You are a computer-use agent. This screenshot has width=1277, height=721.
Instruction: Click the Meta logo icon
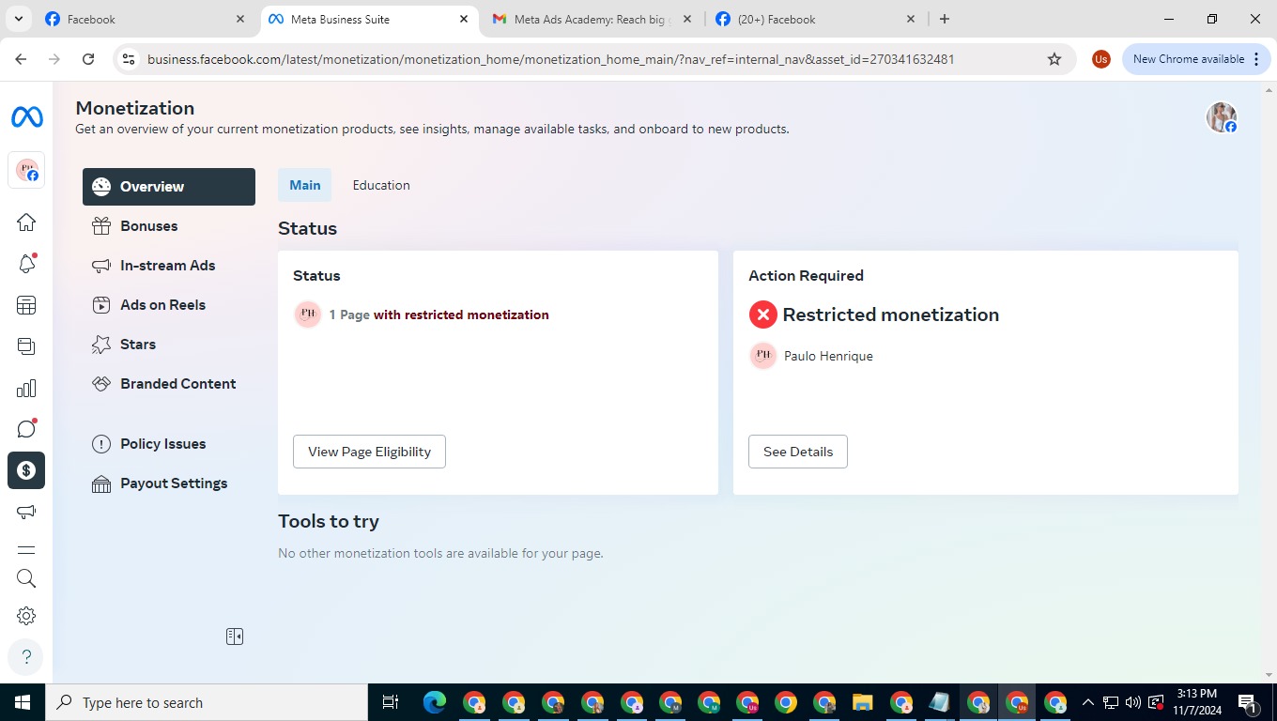(26, 116)
